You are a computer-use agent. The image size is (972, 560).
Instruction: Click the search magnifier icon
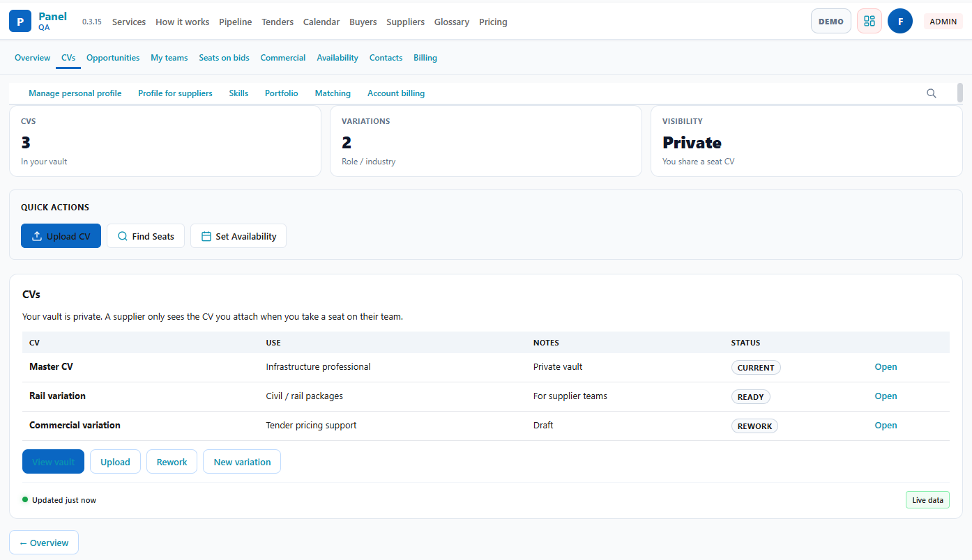pyautogui.click(x=932, y=93)
